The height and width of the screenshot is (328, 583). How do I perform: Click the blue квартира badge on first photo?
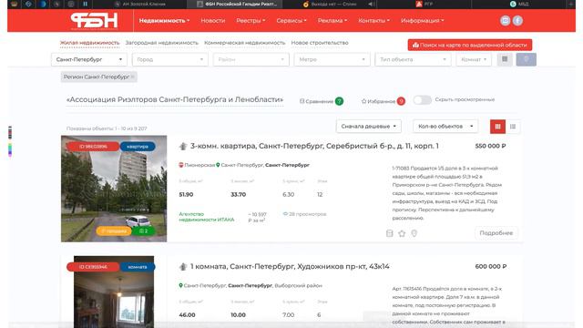point(138,147)
